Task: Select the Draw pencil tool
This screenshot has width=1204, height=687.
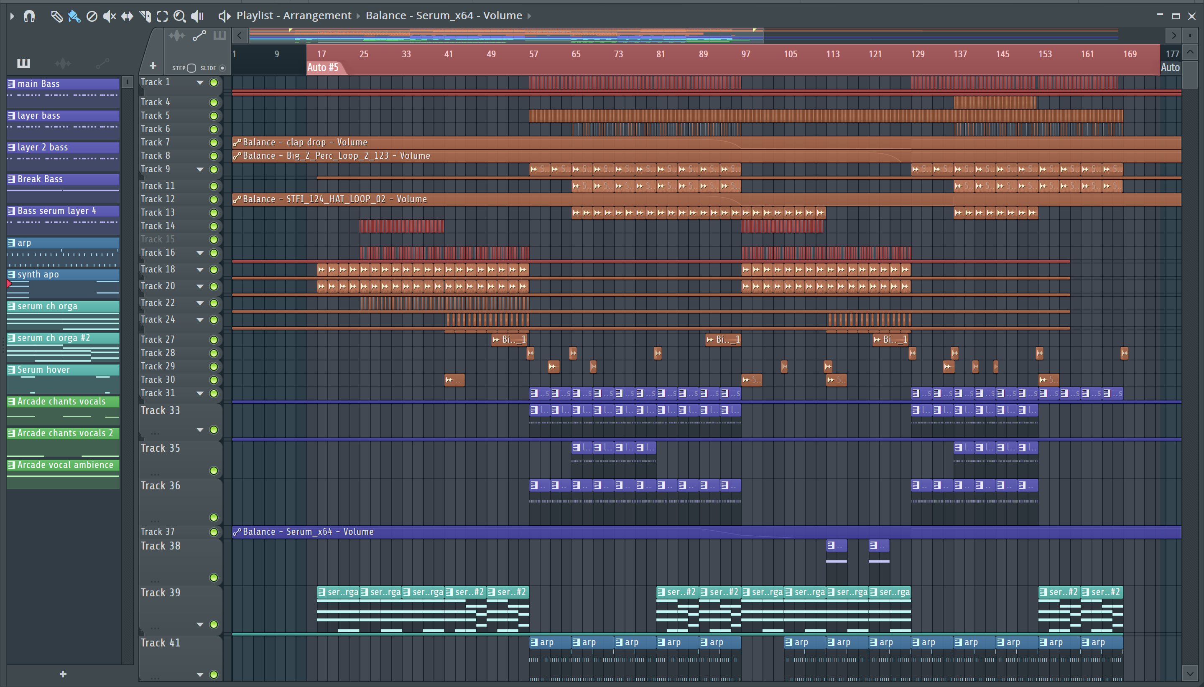Action: point(56,17)
